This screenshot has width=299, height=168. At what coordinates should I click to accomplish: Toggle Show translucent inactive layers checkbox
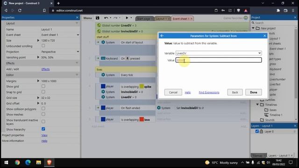coord(43,121)
